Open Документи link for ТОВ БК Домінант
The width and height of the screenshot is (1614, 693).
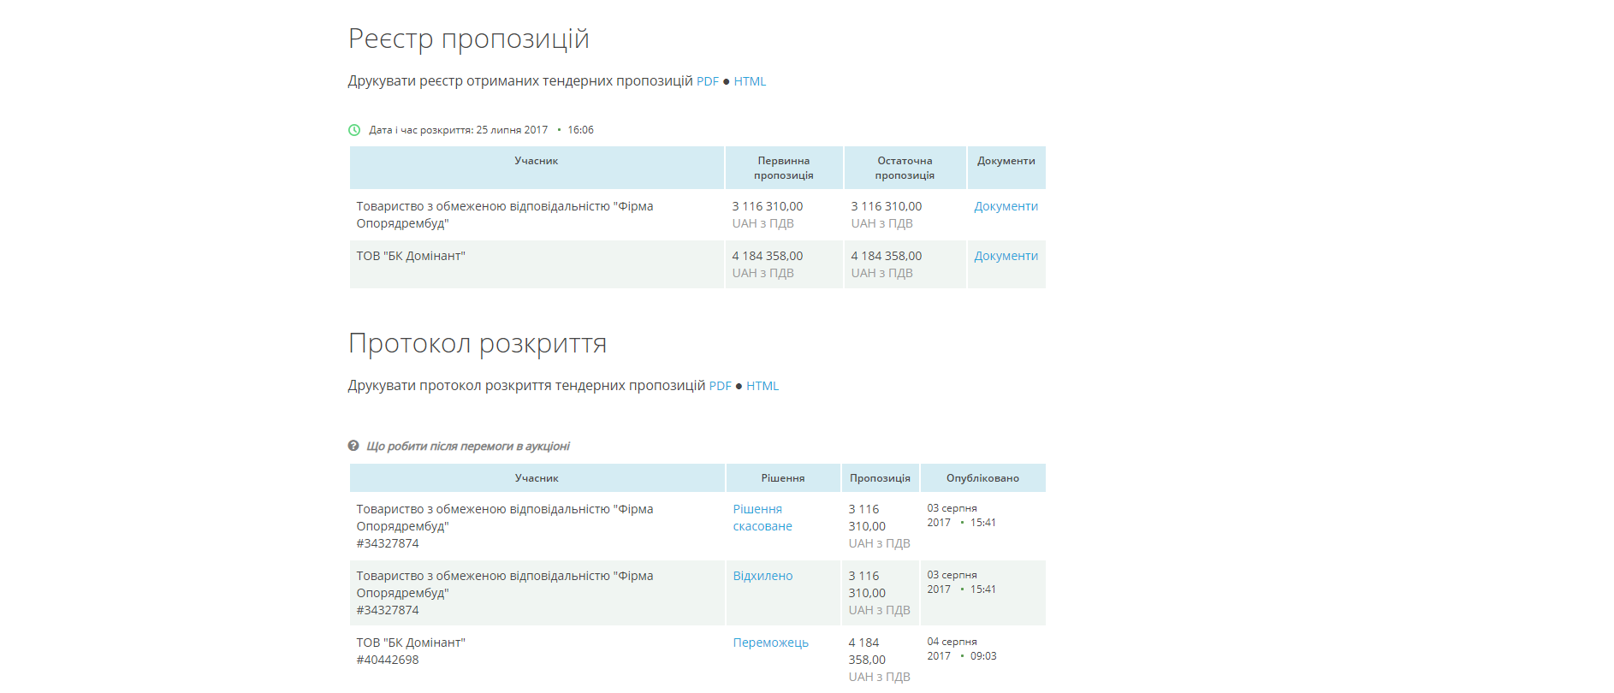coord(1006,256)
